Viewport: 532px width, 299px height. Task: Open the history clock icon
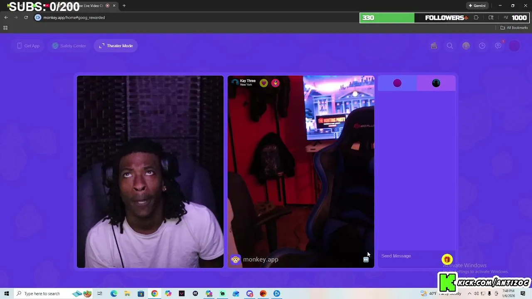pos(482,46)
